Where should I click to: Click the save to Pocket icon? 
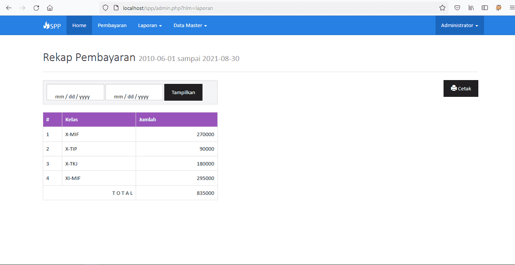tap(457, 8)
